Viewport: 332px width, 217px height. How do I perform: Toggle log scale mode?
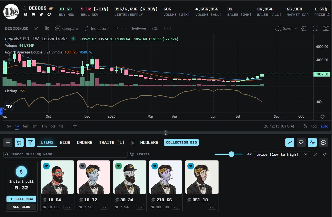point(314,126)
